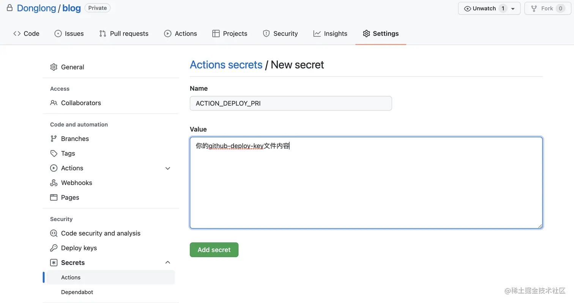Viewport: 574px width, 303px height.
Task: Click the Collaborators people icon
Action: click(x=54, y=103)
